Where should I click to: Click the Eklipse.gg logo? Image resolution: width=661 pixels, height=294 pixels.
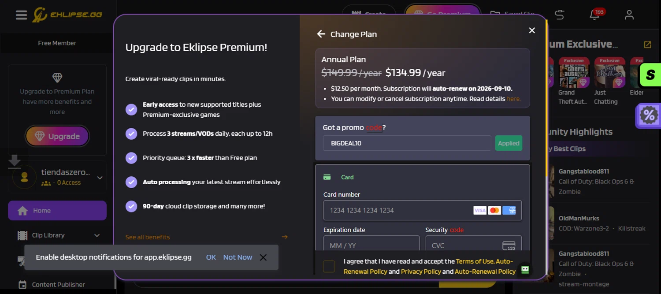[x=67, y=15]
